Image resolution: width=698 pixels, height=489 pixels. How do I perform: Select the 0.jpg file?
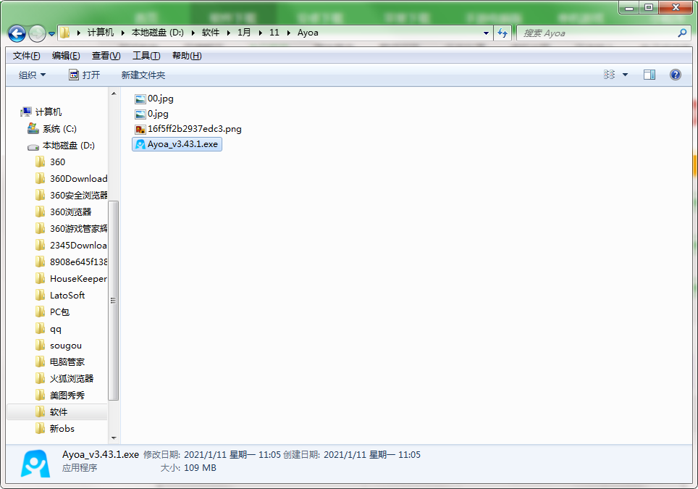[x=151, y=114]
